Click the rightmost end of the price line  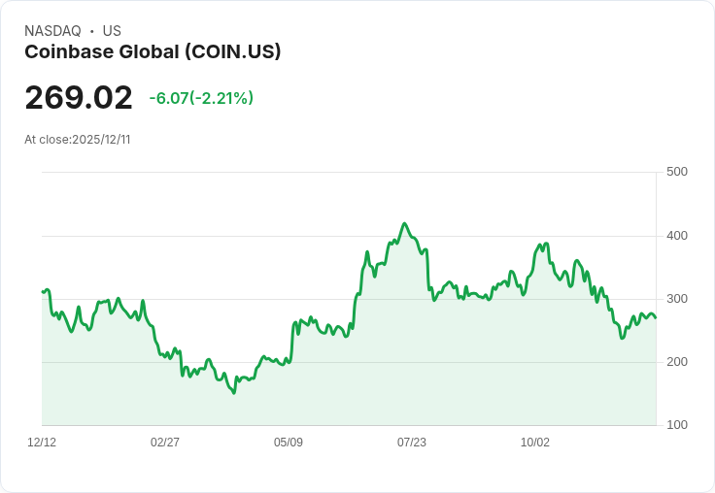[x=656, y=317]
